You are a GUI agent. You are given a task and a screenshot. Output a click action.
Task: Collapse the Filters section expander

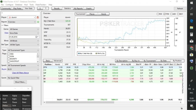2,25
